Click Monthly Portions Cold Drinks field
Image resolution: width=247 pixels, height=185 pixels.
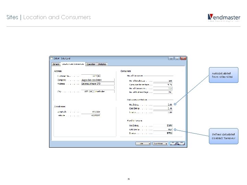(x=163, y=129)
